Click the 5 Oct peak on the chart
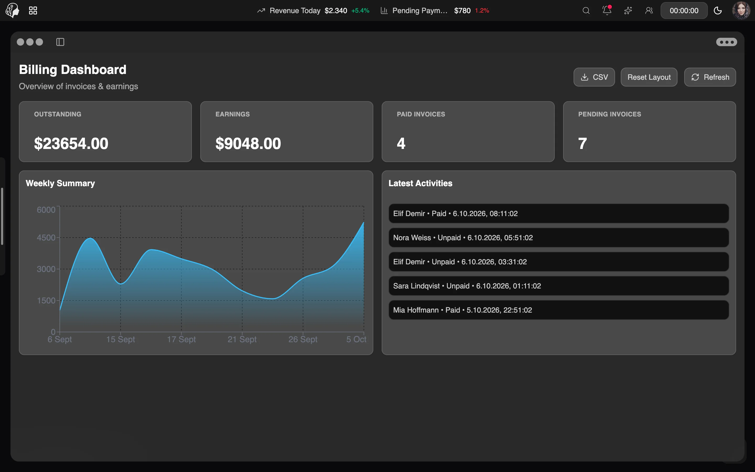The height and width of the screenshot is (472, 755). click(363, 223)
